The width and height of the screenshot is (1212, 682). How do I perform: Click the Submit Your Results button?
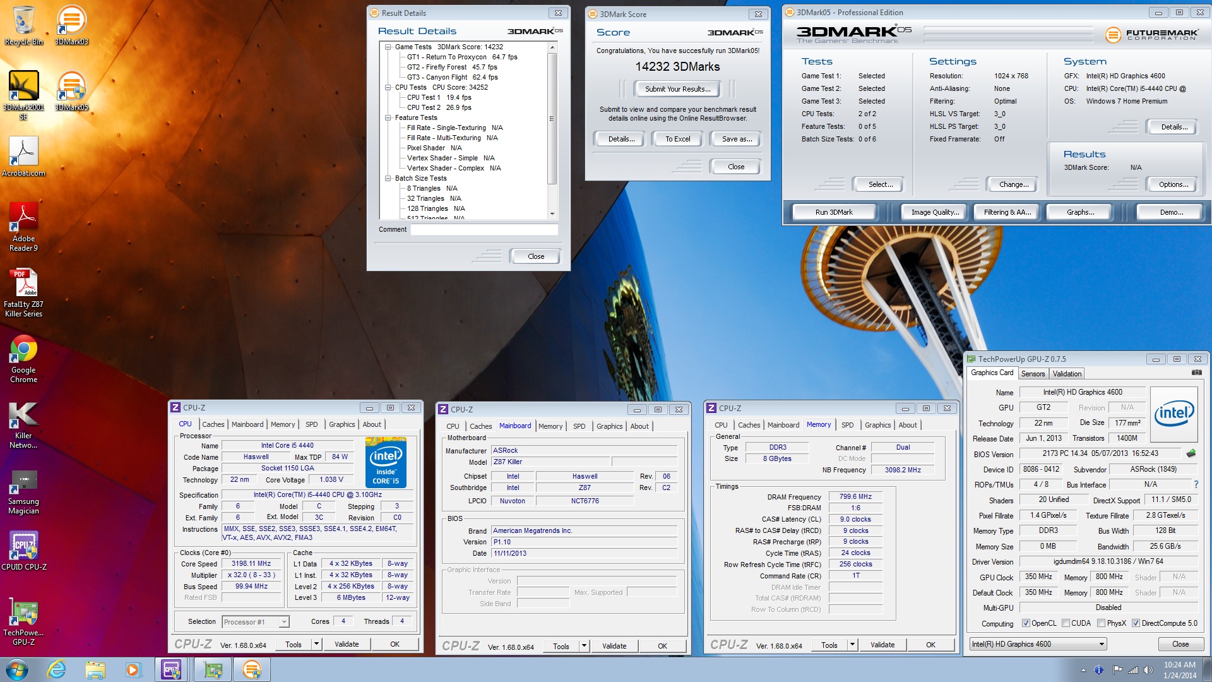[x=677, y=89]
